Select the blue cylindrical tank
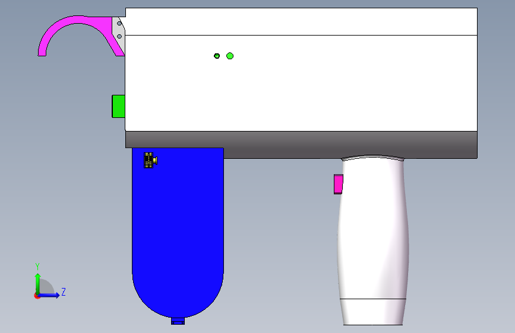Image resolution: width=515 pixels, height=333 pixels. pos(178,232)
